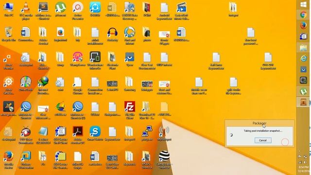Cancel the Packager snapshot operation
311x175 pixels.
point(263,140)
